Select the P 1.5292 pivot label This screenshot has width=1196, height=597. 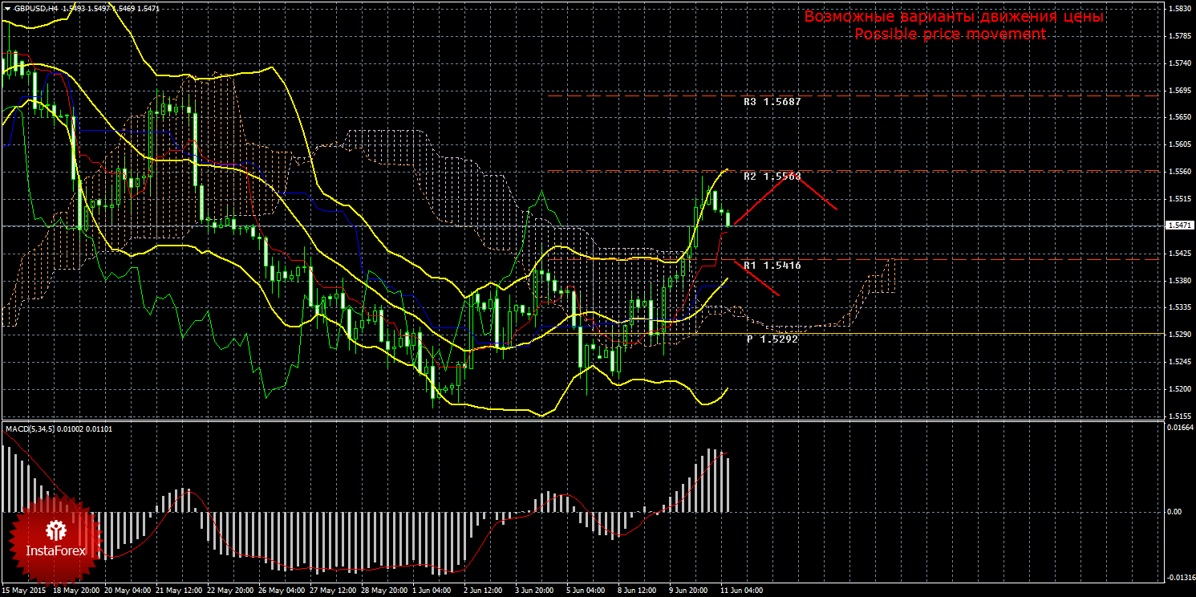point(772,339)
